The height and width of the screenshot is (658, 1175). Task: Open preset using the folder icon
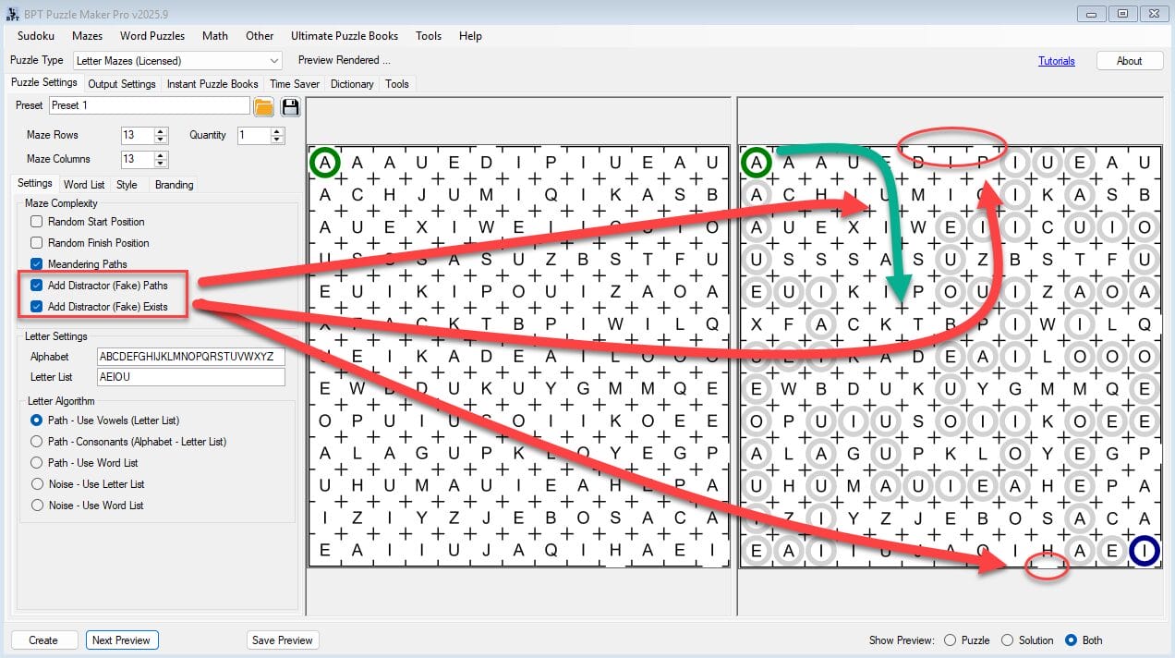263,106
